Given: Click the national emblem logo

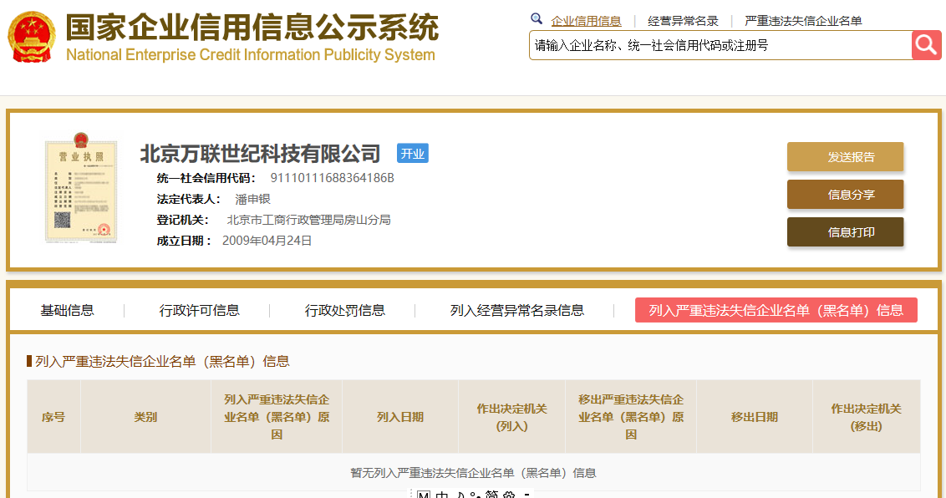Looking at the screenshot, I should (x=32, y=37).
